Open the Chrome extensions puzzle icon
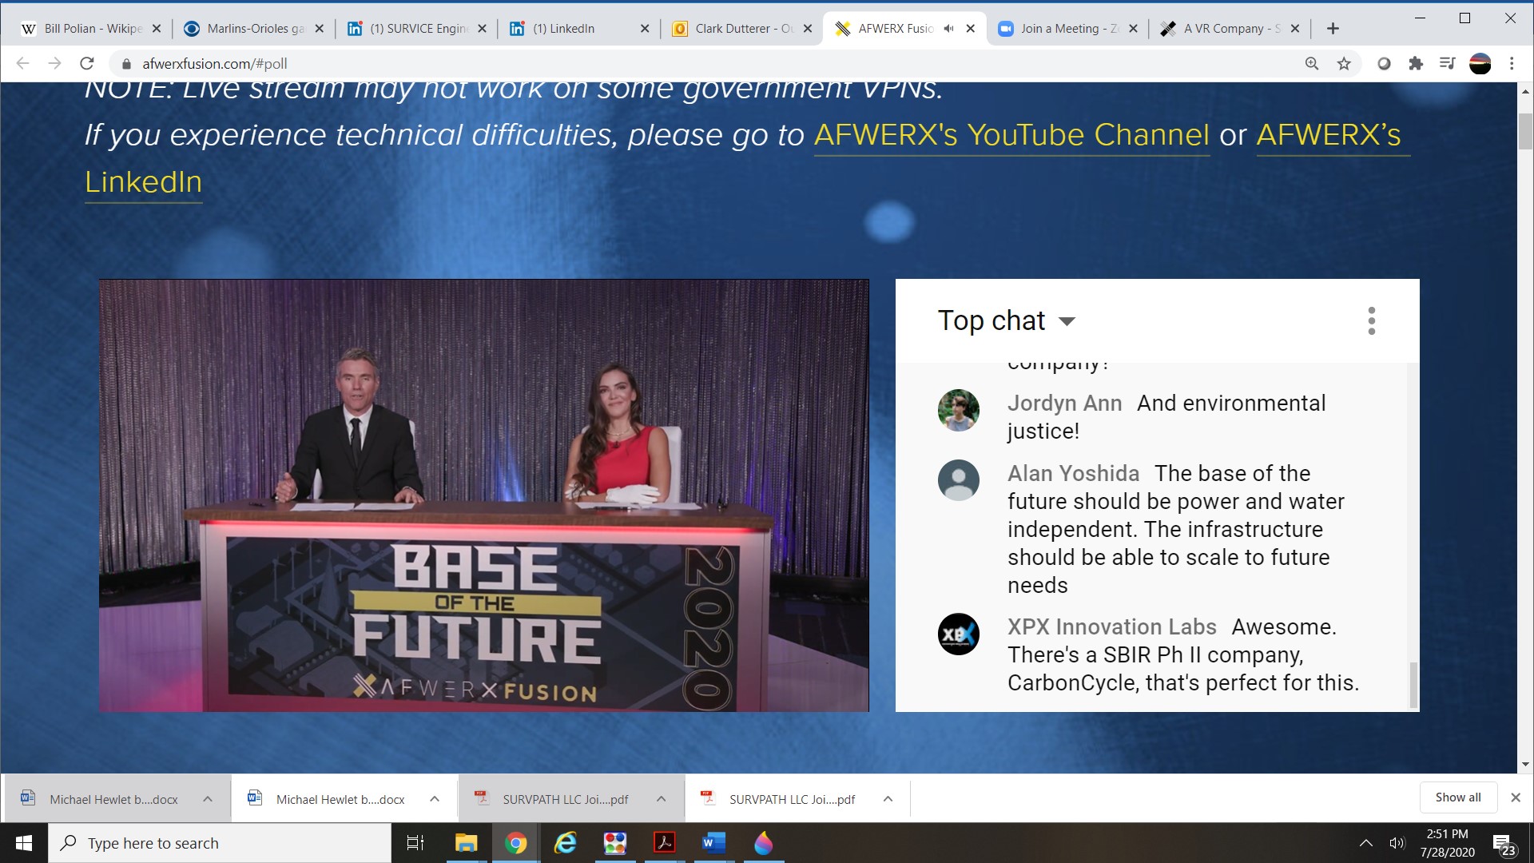The width and height of the screenshot is (1534, 863). click(x=1416, y=63)
